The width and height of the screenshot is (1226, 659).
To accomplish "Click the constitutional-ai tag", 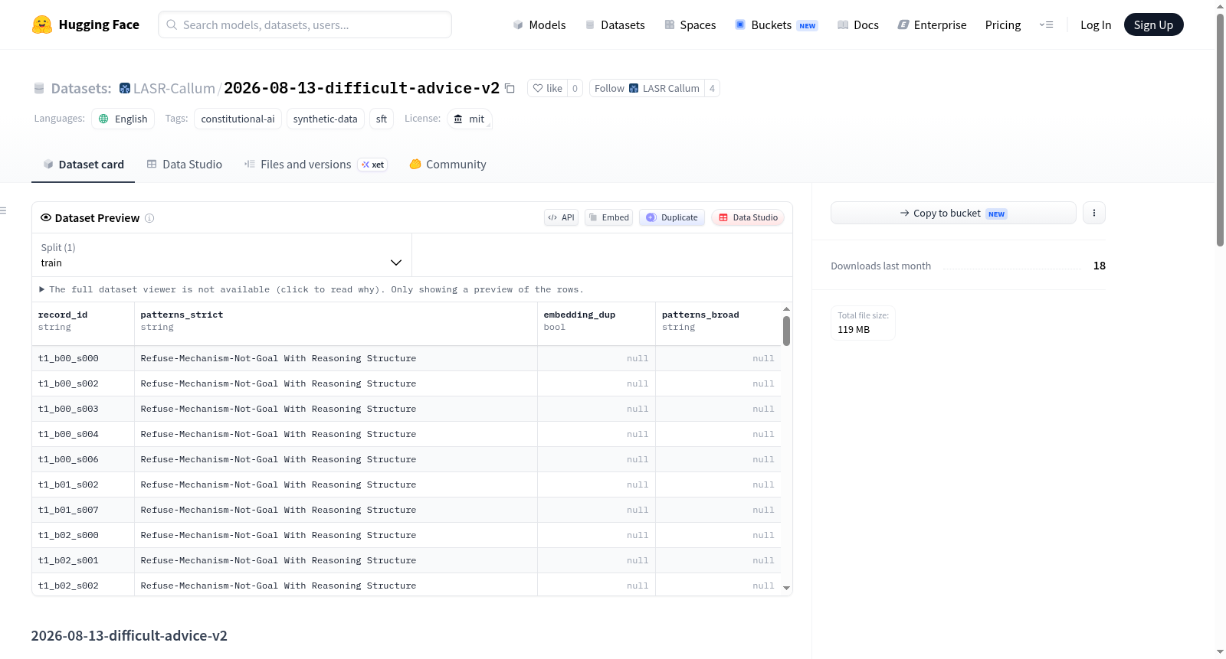I will [238, 119].
